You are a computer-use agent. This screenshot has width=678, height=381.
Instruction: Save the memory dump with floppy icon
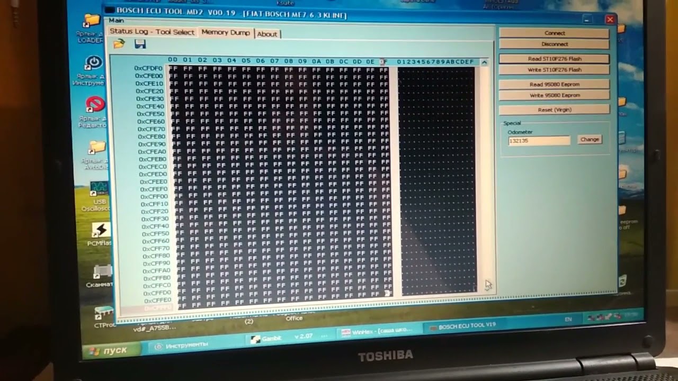pos(140,44)
